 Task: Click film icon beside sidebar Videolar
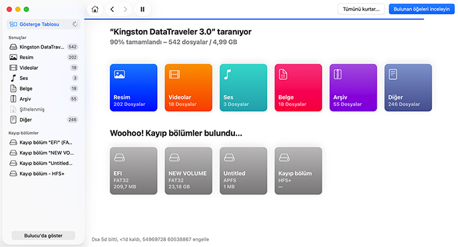[x=13, y=68]
